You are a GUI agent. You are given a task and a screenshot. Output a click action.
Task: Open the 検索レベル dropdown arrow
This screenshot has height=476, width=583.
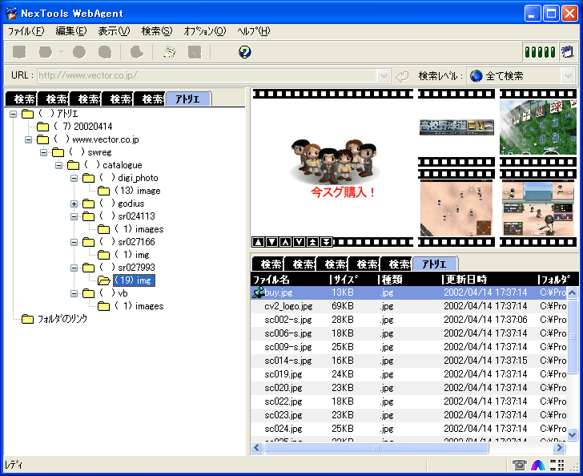click(567, 76)
